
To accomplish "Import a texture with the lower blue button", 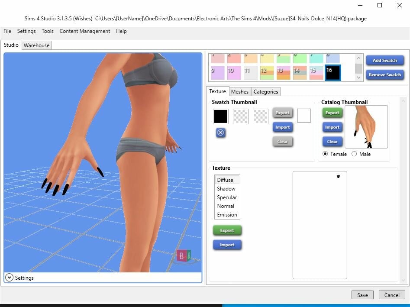I will [x=227, y=245].
